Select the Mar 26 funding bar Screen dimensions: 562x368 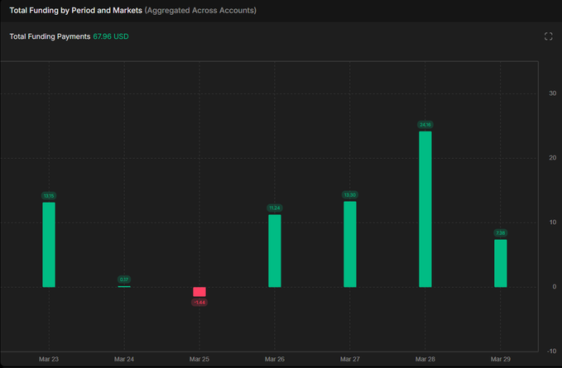coord(275,251)
